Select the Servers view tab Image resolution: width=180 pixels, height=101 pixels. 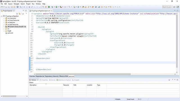pos(52,80)
